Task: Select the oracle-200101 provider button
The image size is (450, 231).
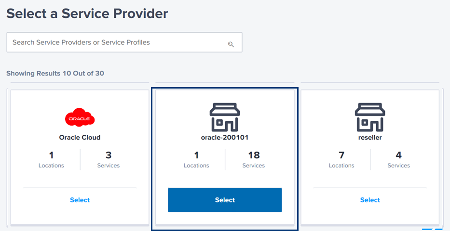Action: 225,200
